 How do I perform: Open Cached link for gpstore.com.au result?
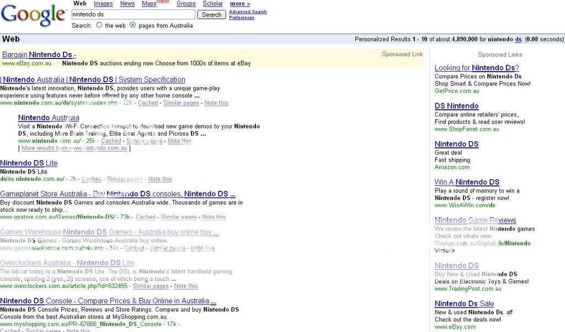pos(146,217)
